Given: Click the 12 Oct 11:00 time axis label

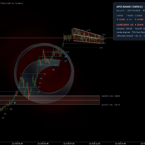Looking at the screenshot, I should click(95, 144).
